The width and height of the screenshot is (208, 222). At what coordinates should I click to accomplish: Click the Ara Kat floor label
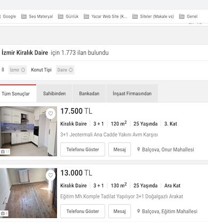tap(172, 186)
